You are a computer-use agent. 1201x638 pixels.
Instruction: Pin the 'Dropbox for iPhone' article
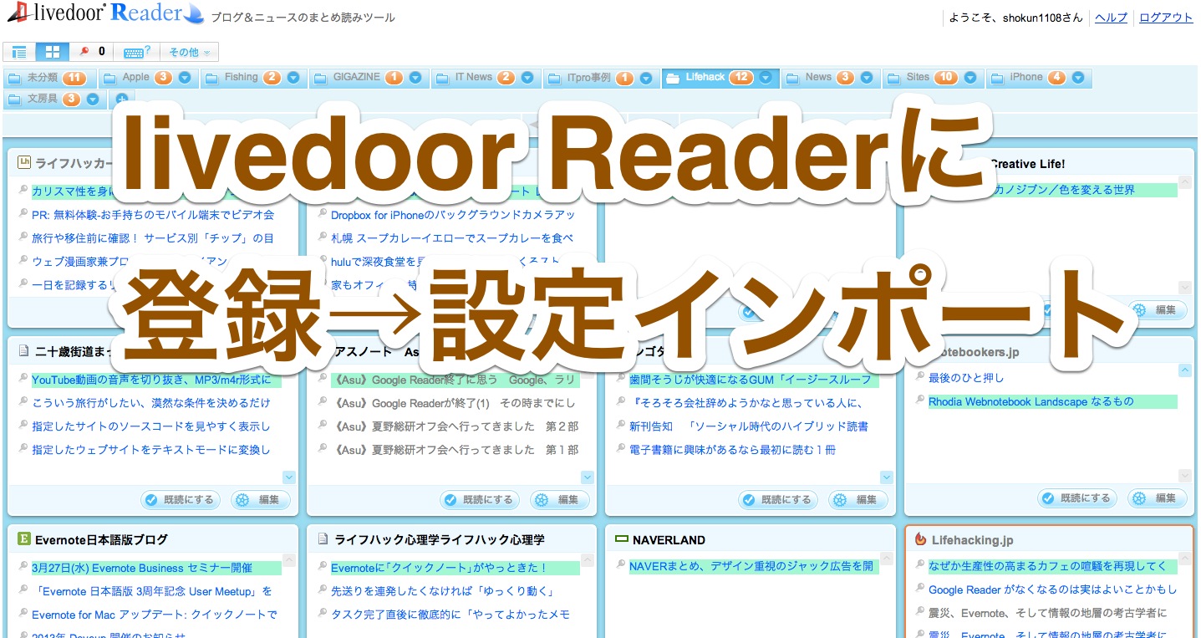tap(322, 214)
